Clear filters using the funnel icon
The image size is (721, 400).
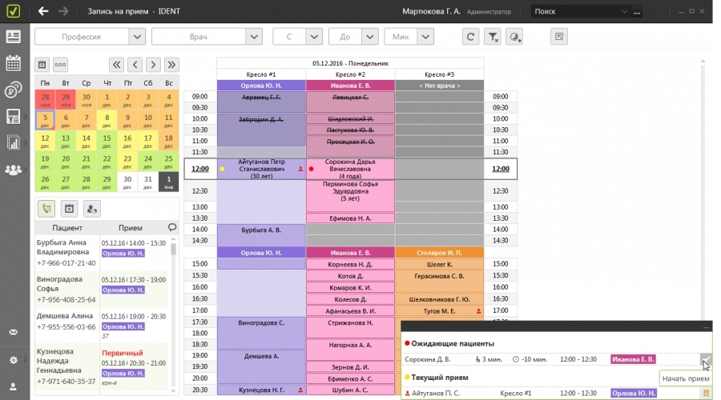point(493,37)
